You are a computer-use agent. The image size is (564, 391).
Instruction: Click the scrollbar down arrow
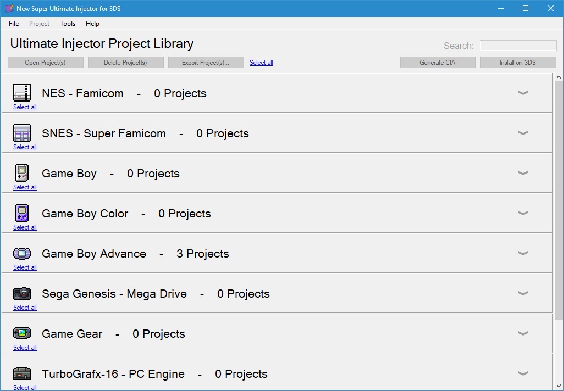559,387
